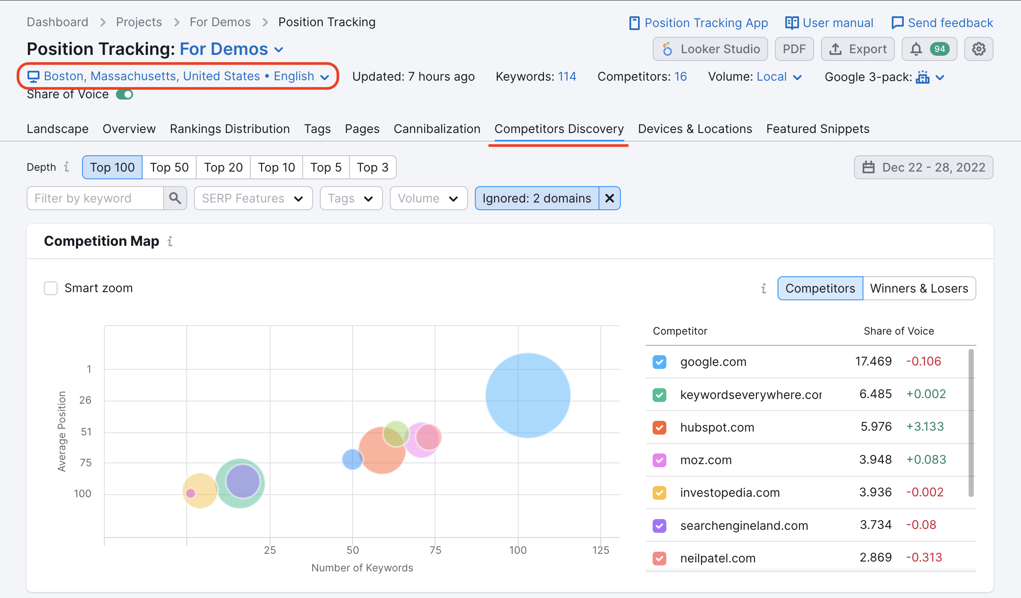Viewport: 1021px width, 598px height.
Task: Go to the Projects breadcrumb
Action: click(x=139, y=22)
